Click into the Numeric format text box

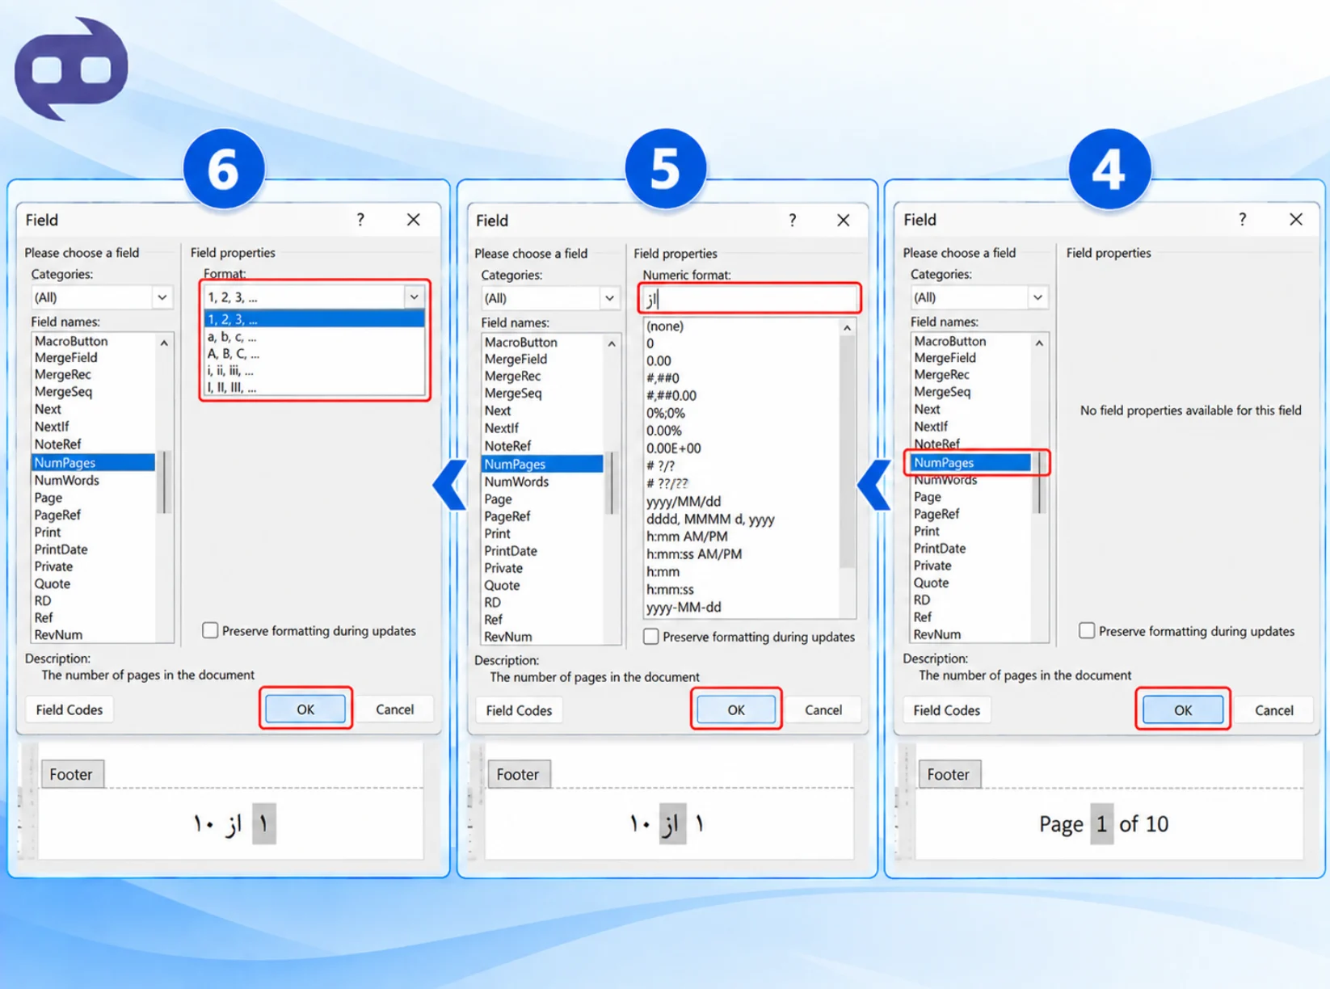tap(749, 299)
